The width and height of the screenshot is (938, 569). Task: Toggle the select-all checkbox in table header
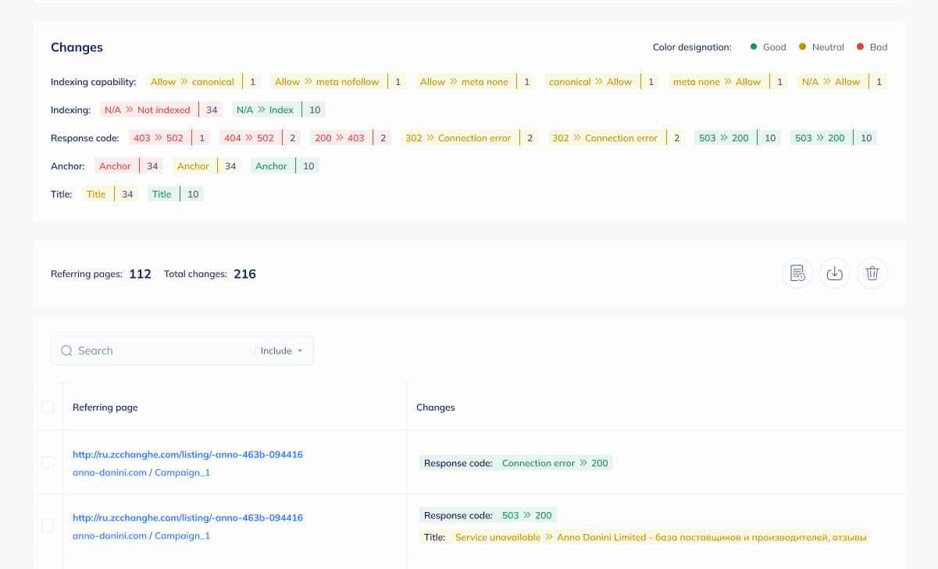coord(48,407)
